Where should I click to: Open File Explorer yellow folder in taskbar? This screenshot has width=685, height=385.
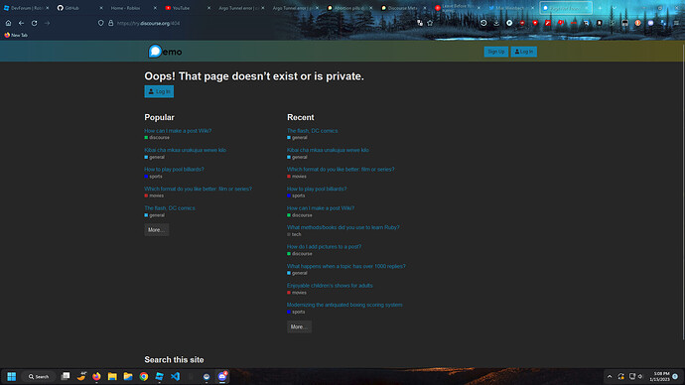click(112, 376)
